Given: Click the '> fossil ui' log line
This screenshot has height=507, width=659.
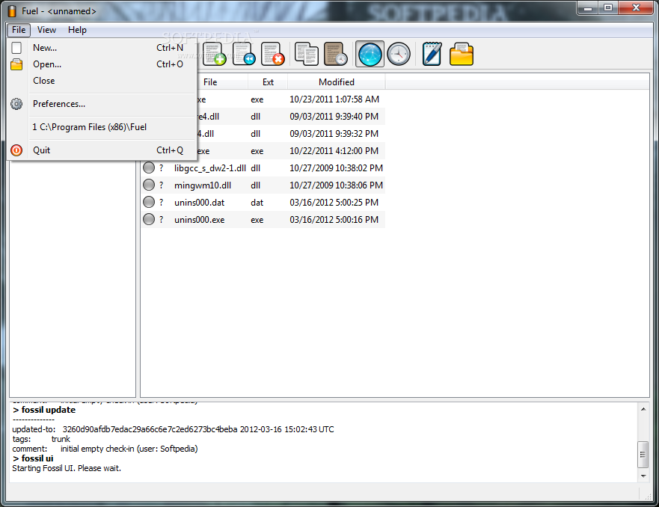Looking at the screenshot, I should point(33,458).
